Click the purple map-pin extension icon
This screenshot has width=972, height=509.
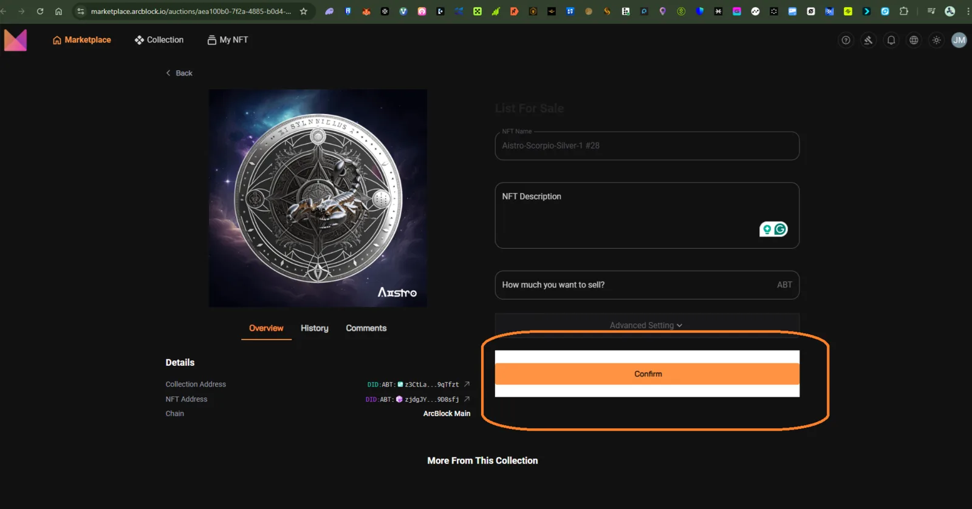[x=663, y=11]
